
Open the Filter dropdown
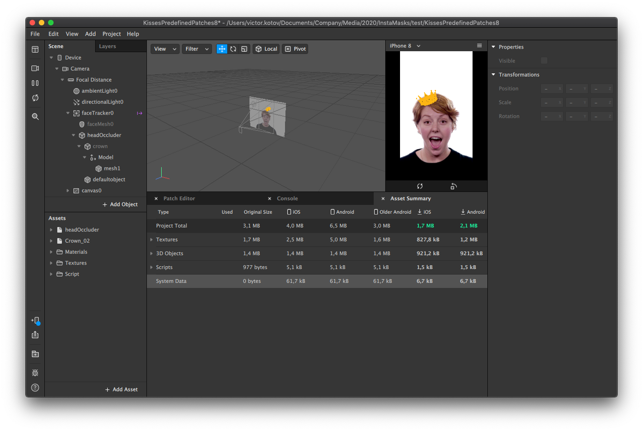(x=197, y=49)
